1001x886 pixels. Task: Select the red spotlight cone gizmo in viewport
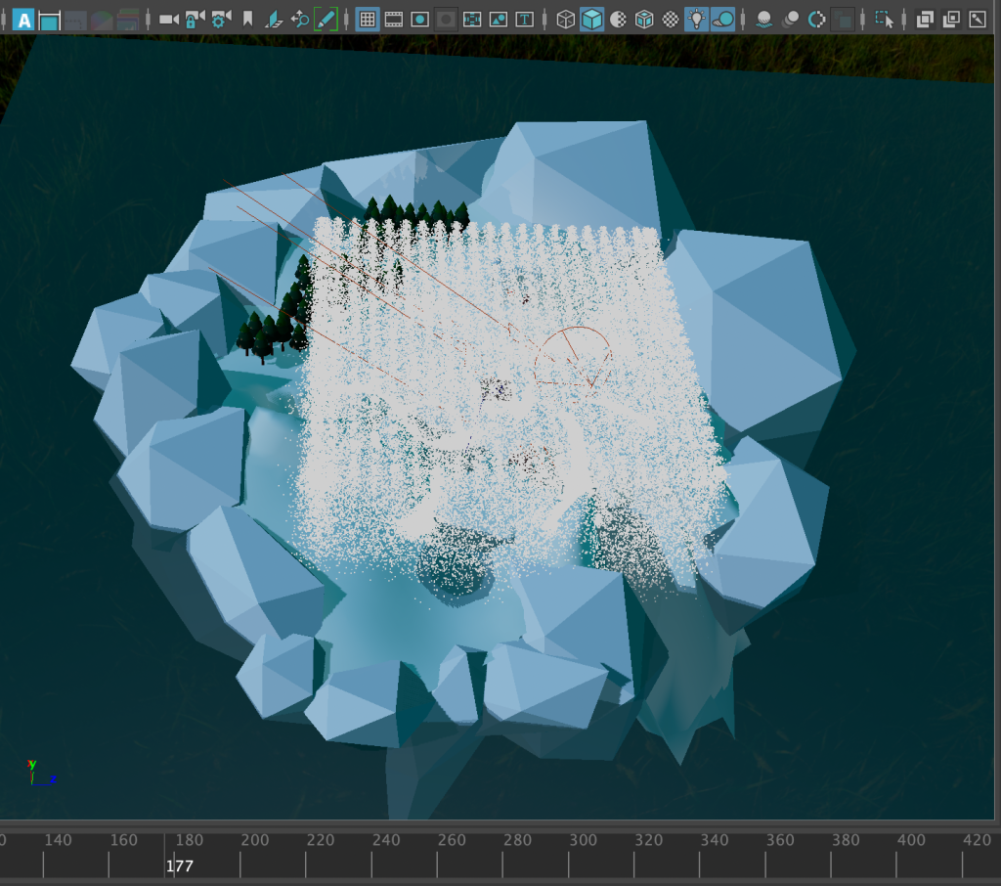point(573,357)
